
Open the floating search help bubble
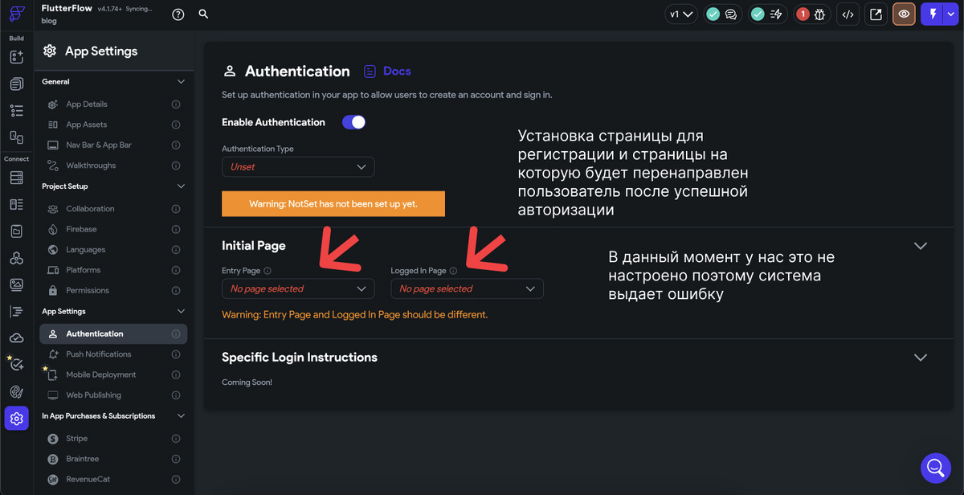(x=936, y=467)
